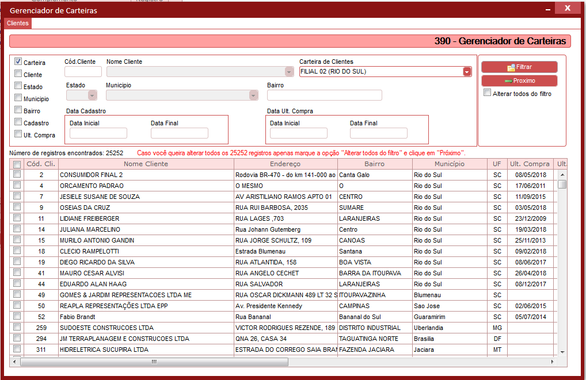Click the Proximo arrow button
The image size is (586, 380).
(519, 80)
